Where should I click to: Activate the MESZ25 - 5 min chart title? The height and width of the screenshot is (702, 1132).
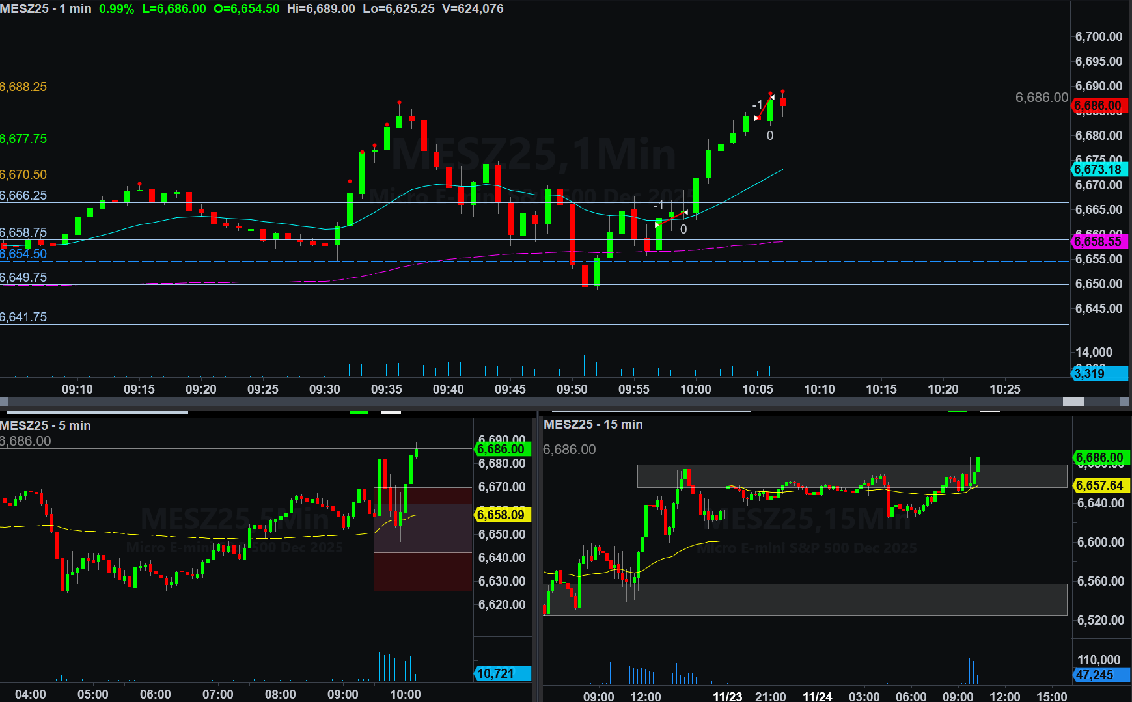point(46,425)
